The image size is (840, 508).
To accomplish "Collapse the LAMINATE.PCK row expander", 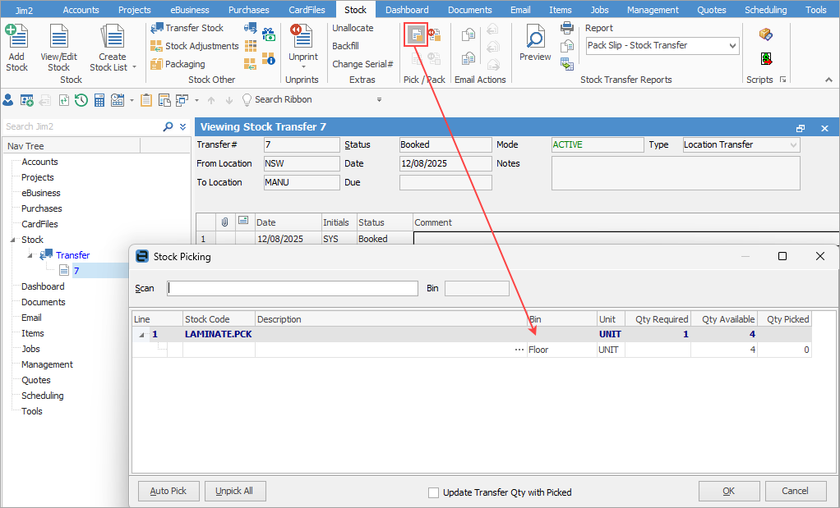I will [x=141, y=335].
